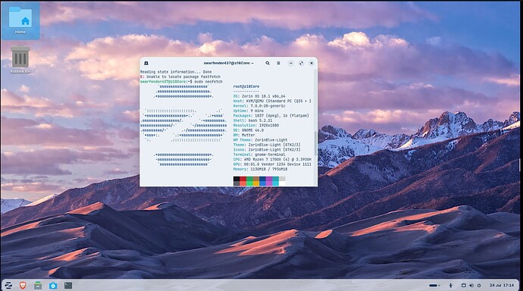Open the Rubbish Bin desktop icon

pyautogui.click(x=20, y=59)
